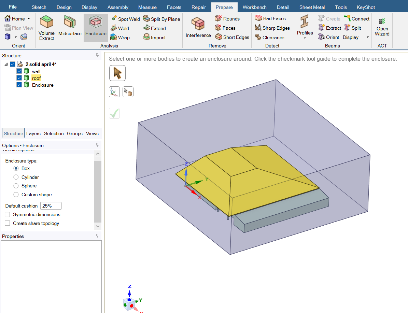Image resolution: width=408 pixels, height=313 pixels.
Task: Choose the Imprint tool
Action: click(154, 38)
